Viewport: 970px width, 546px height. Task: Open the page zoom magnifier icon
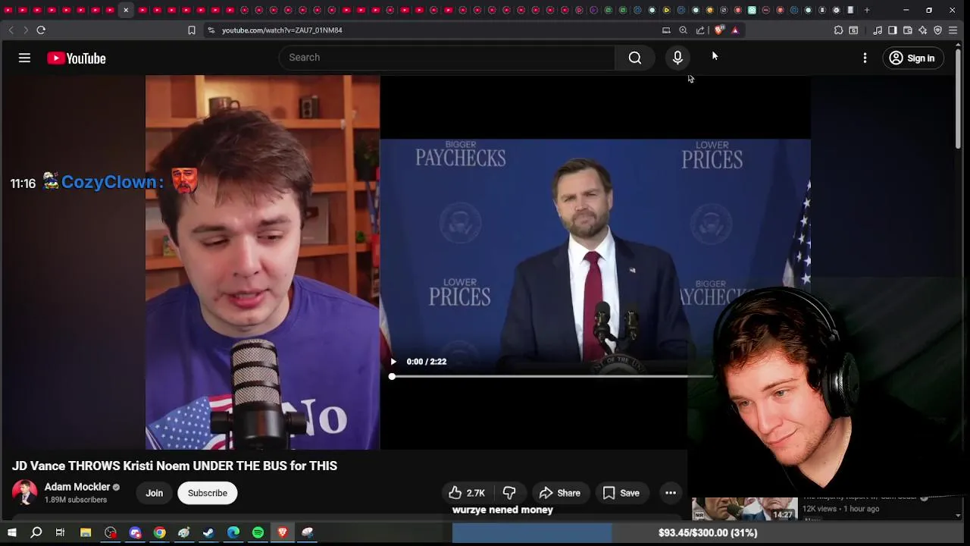tap(683, 30)
